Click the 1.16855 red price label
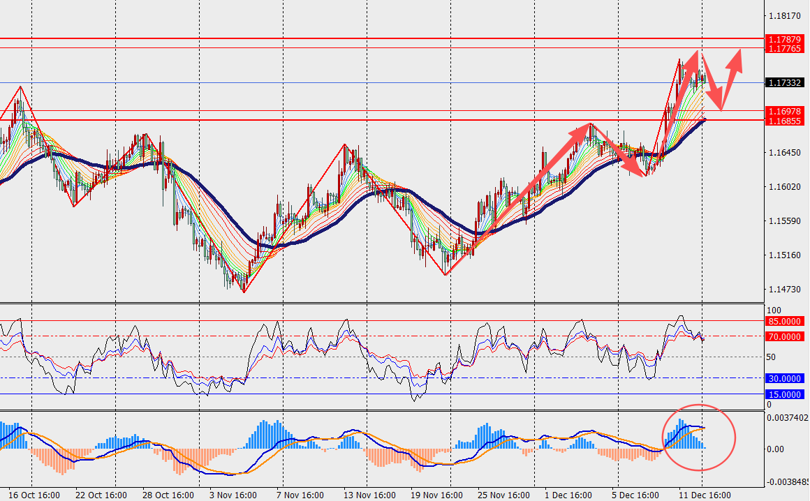 (783, 121)
